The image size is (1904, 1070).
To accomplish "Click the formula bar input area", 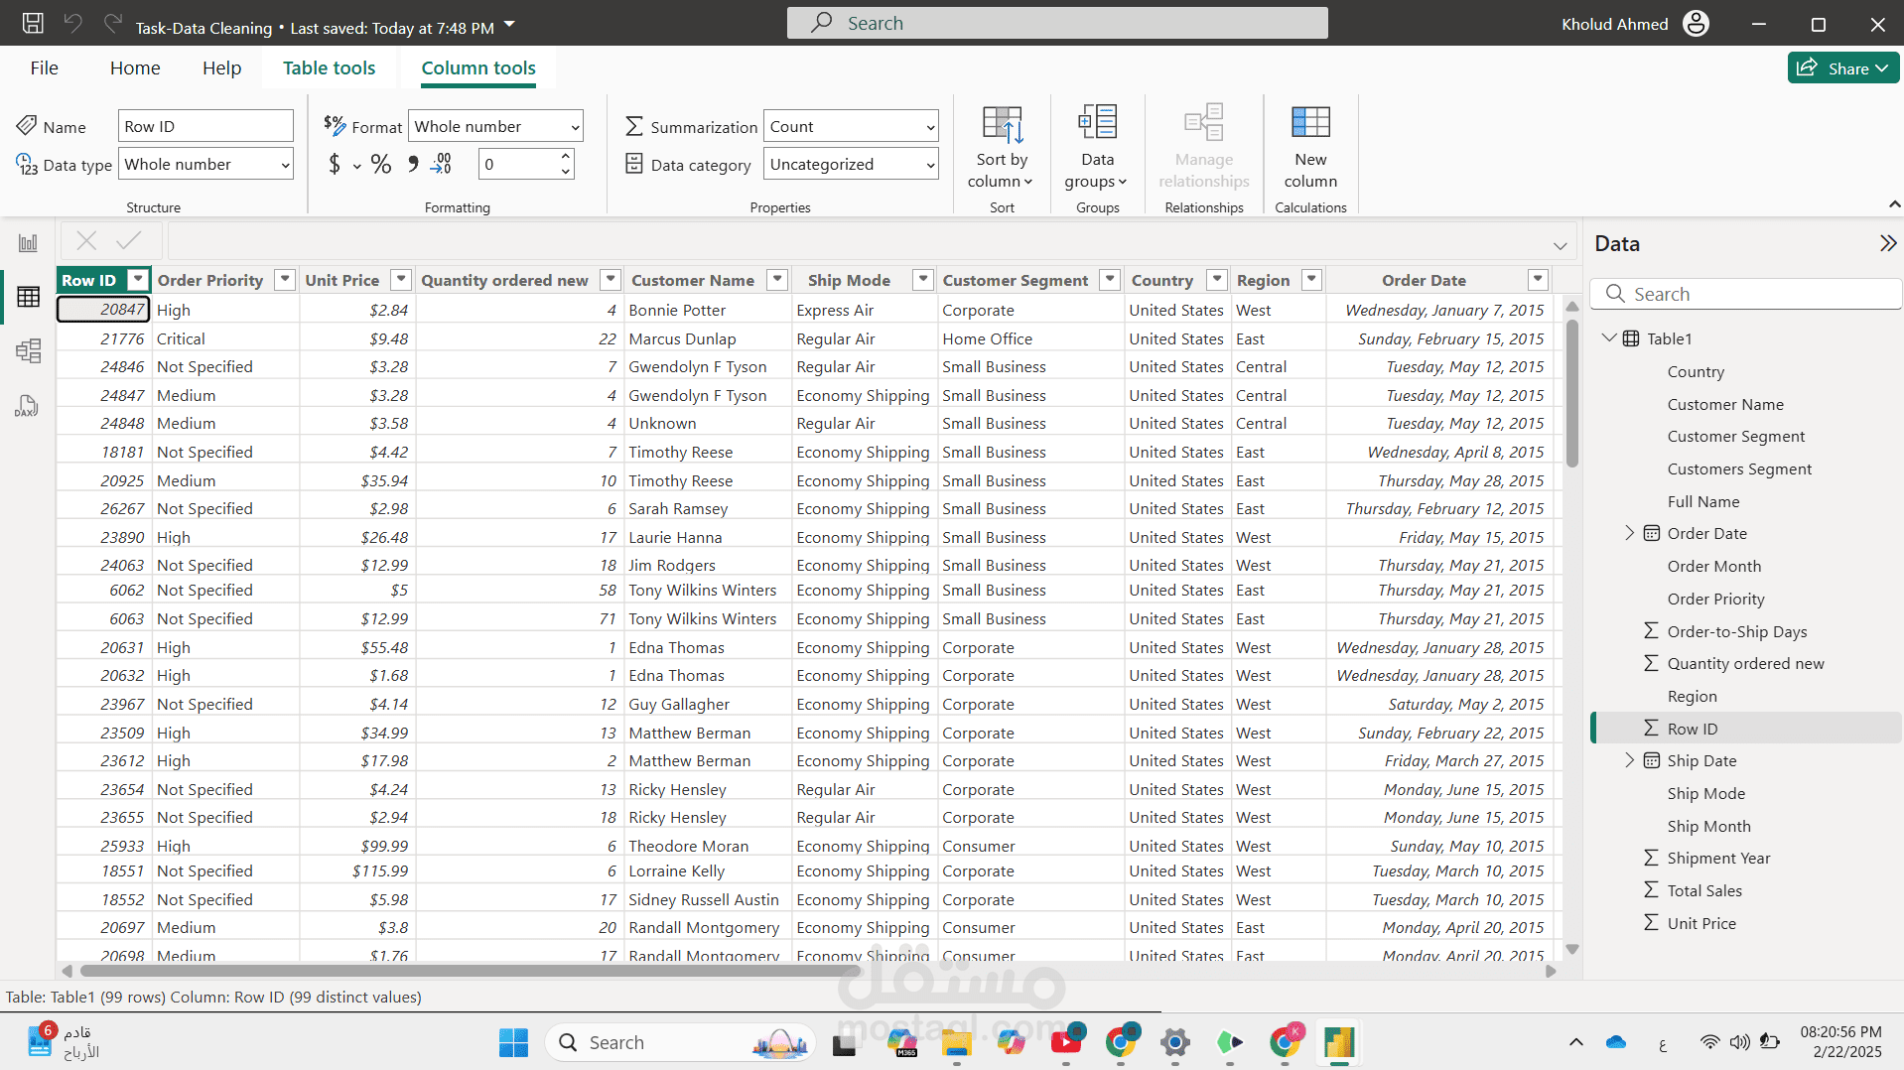I will coord(859,241).
